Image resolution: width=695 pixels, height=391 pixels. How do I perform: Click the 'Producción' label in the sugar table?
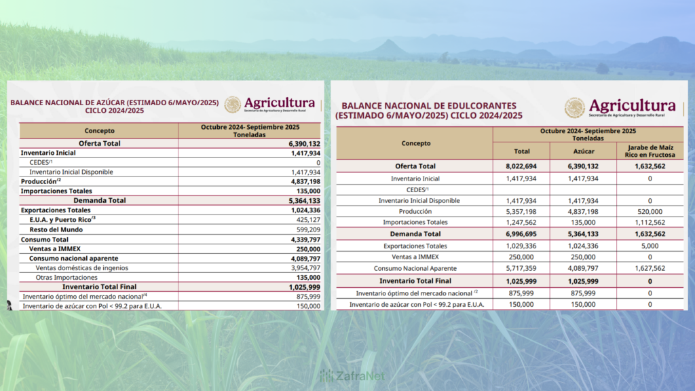coord(41,181)
